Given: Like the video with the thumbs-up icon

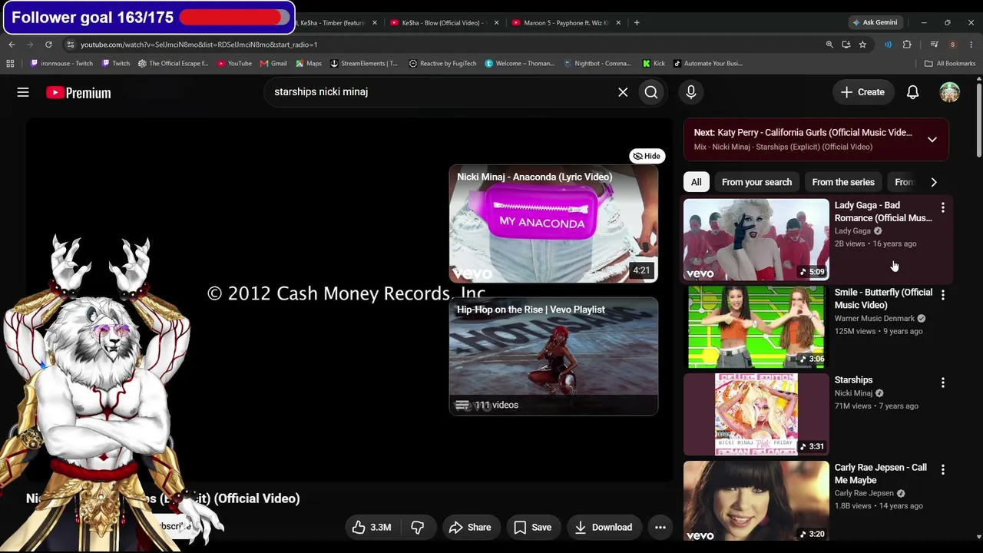Looking at the screenshot, I should point(372,527).
